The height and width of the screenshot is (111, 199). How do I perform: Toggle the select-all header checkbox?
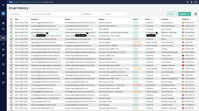[11, 19]
